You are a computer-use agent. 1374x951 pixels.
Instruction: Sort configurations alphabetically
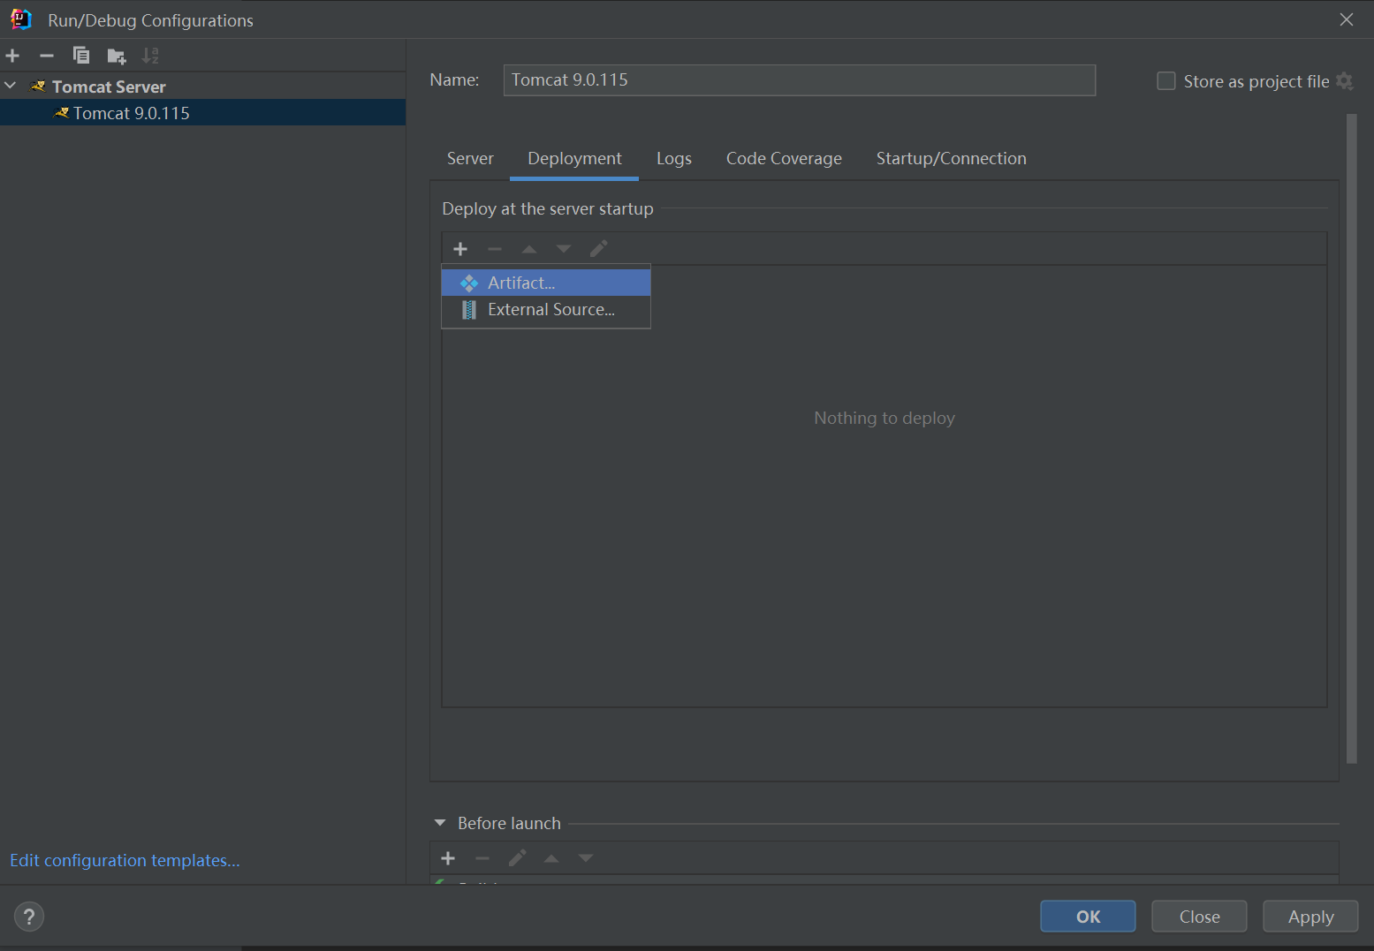(x=151, y=56)
